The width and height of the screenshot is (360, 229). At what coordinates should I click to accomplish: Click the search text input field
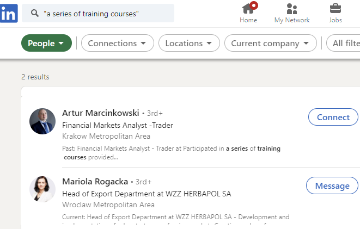pos(103,13)
